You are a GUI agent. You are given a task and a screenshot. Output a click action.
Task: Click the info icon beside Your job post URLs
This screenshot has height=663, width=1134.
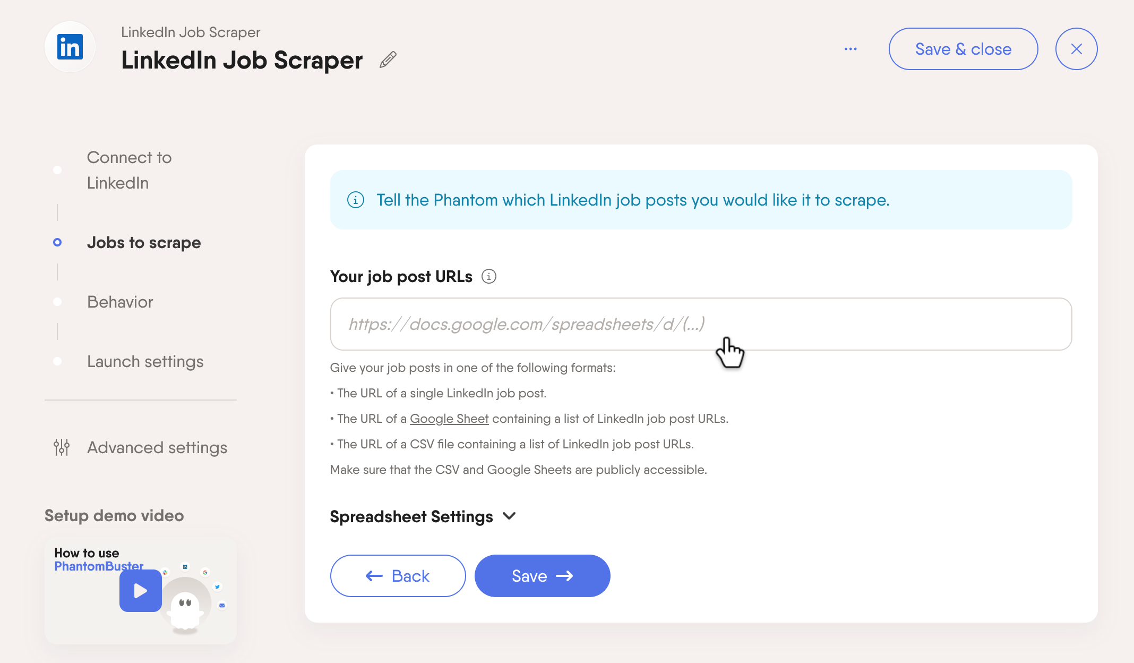click(489, 276)
